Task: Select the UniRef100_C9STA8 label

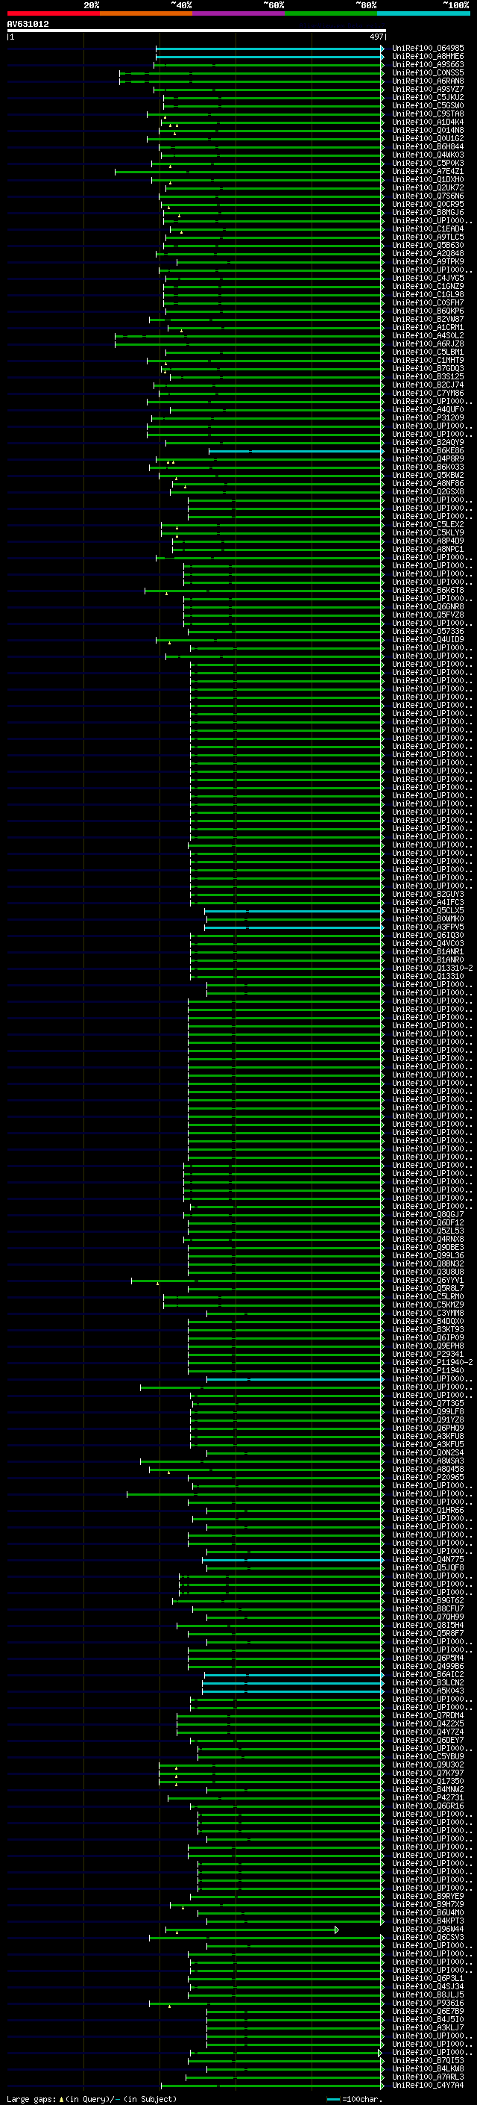Action: (x=428, y=114)
